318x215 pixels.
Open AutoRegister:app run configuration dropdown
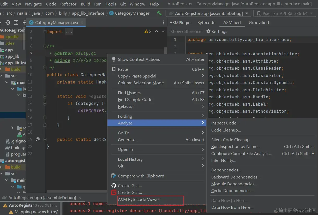tap(247, 13)
